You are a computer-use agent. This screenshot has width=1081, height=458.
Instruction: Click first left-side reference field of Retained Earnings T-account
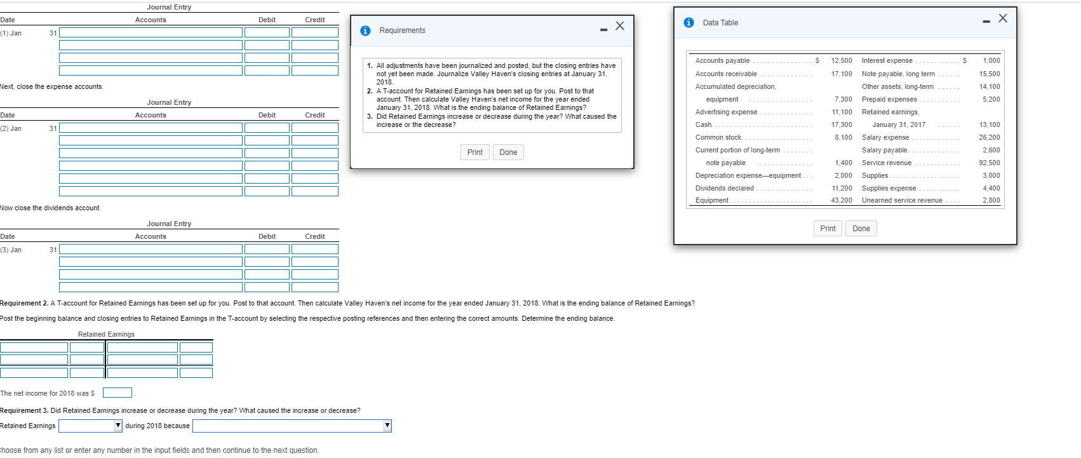tap(34, 347)
